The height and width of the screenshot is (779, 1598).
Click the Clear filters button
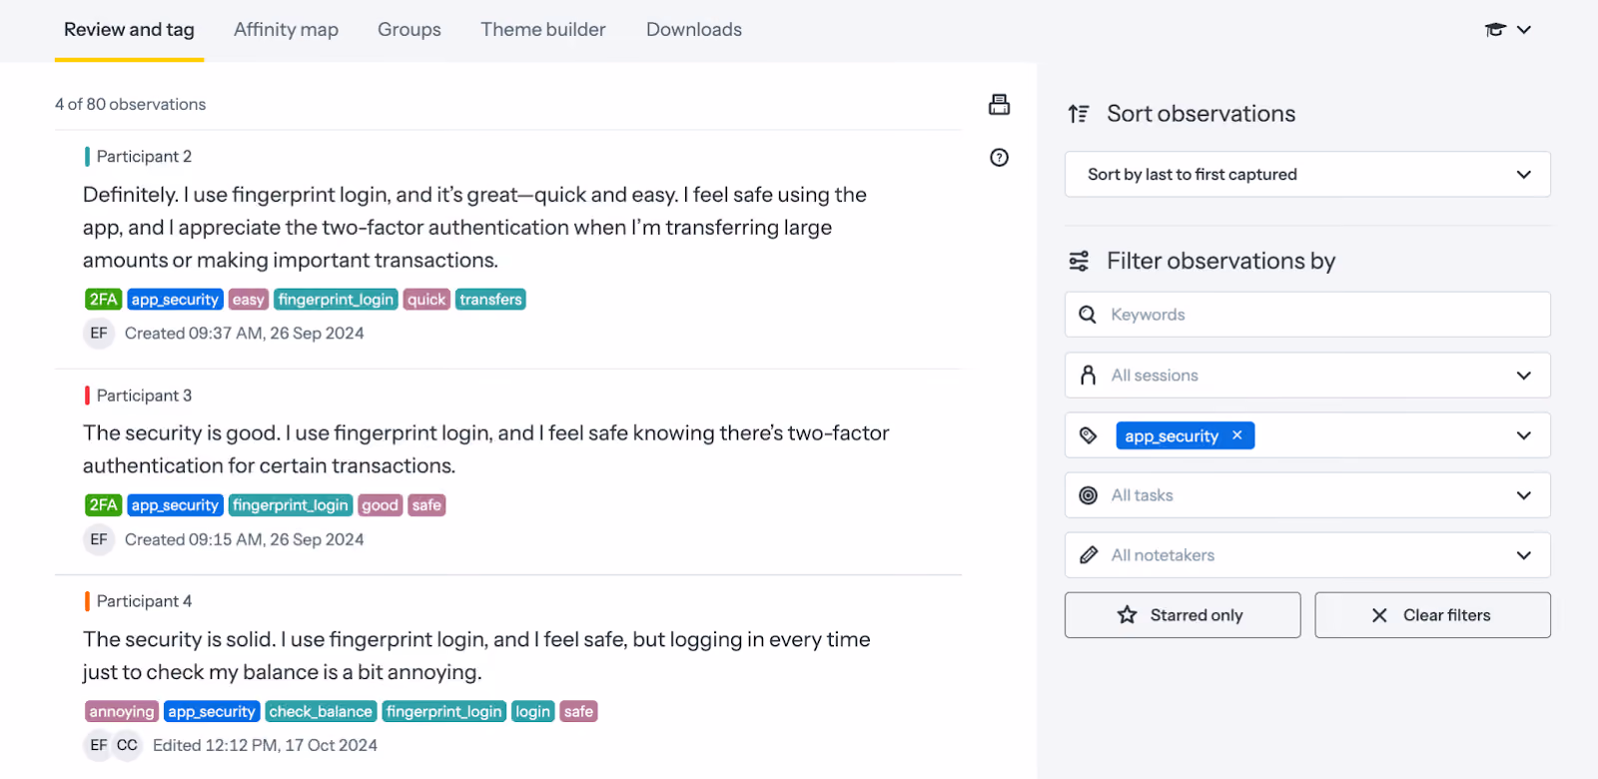click(1432, 615)
